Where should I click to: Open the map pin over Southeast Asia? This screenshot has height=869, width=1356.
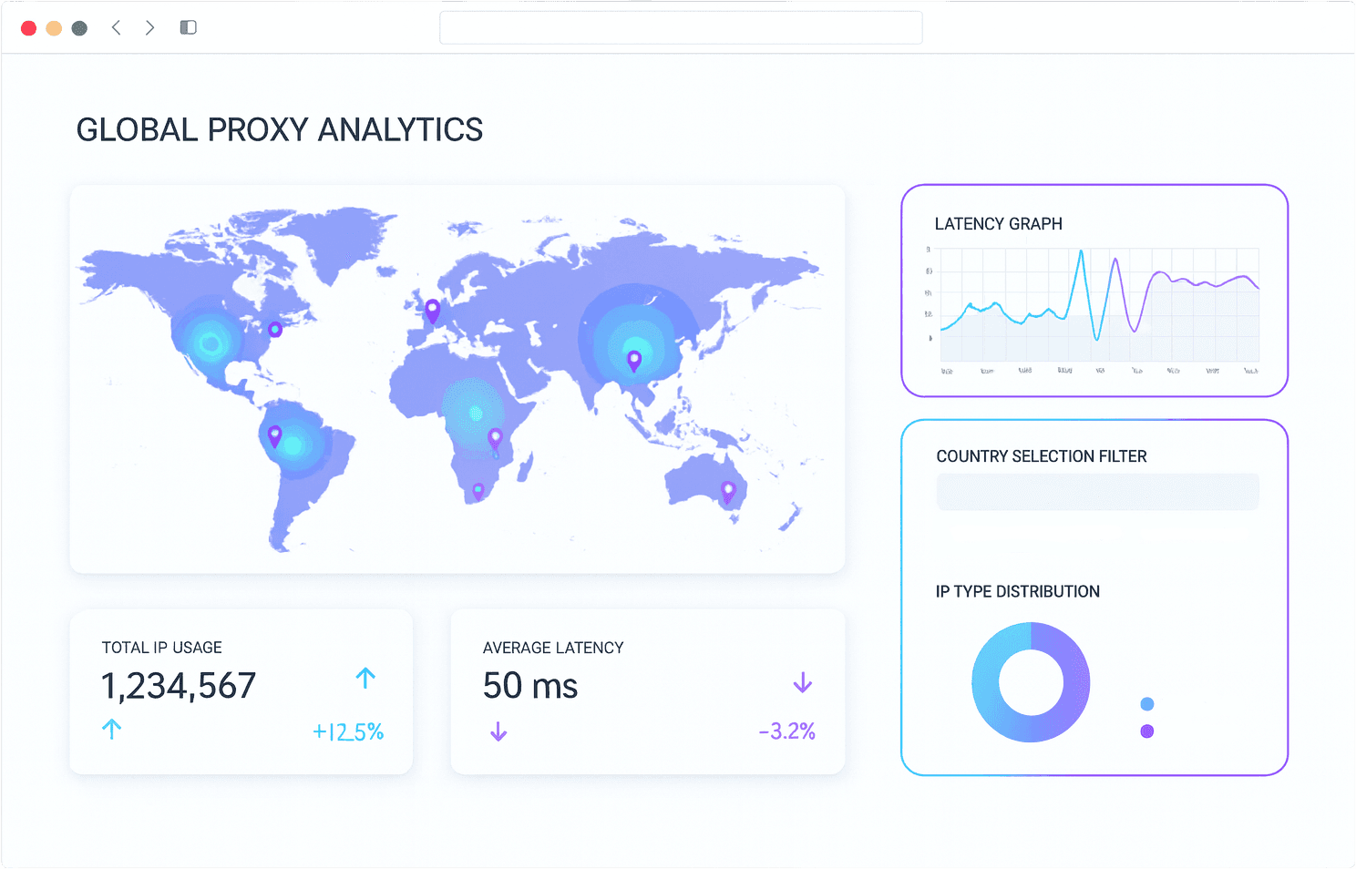pyautogui.click(x=634, y=361)
